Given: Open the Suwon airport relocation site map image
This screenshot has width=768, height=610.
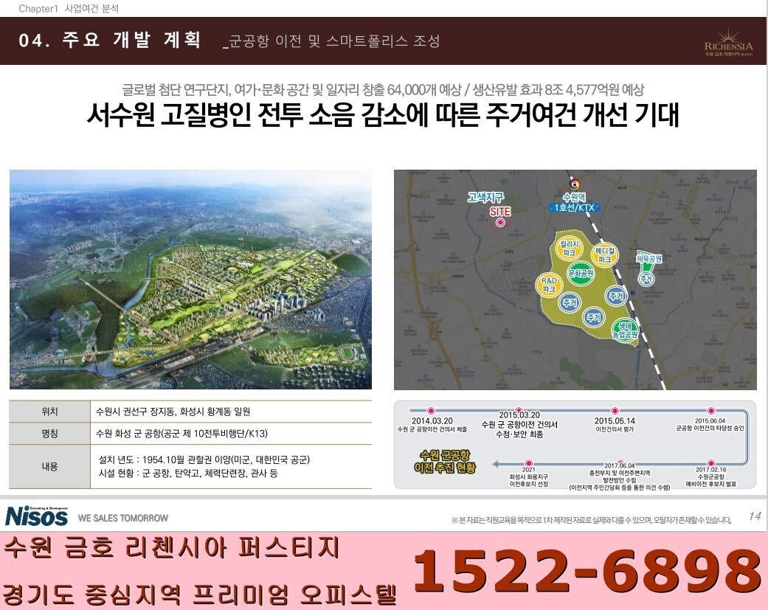Looking at the screenshot, I should 575,280.
